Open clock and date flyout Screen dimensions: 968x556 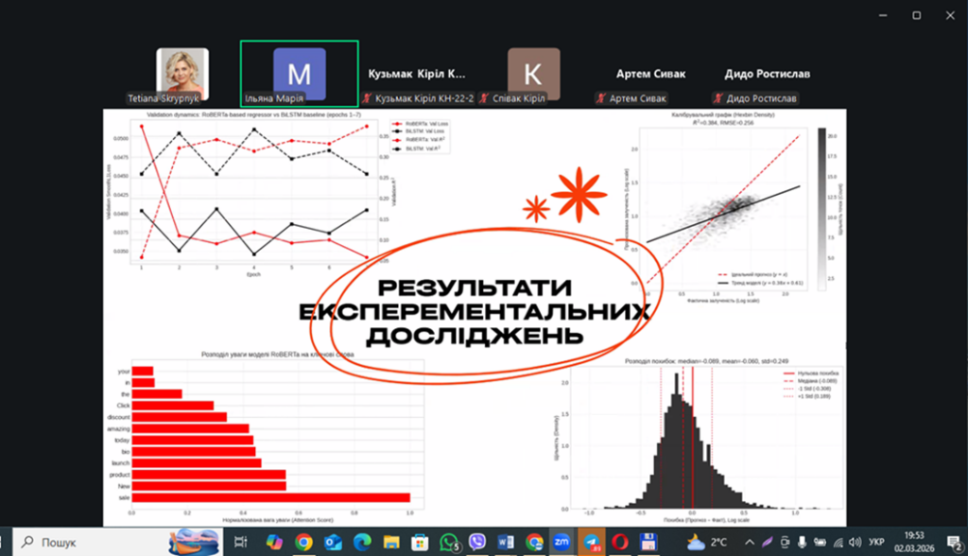point(917,542)
